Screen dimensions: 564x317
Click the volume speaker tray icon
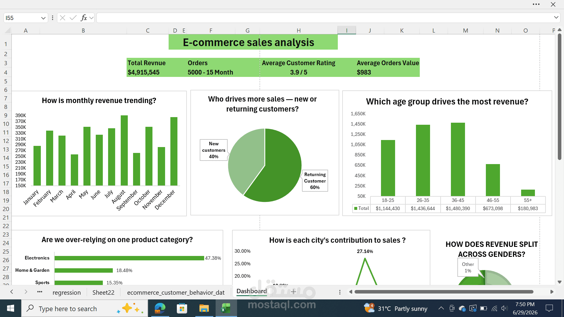click(x=504, y=308)
